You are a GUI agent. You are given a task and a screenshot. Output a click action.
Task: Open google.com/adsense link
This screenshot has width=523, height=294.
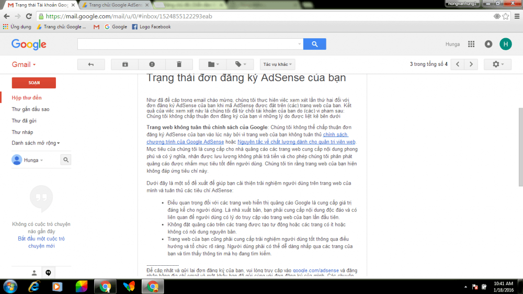[315, 270]
